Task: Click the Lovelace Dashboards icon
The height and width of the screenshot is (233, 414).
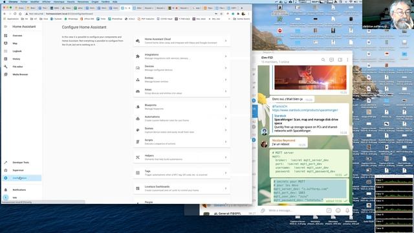Action: [x=138, y=188]
